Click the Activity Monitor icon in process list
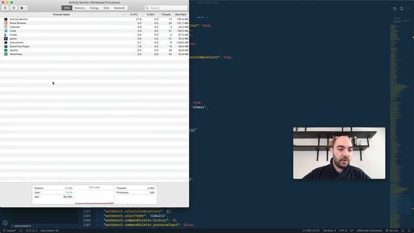 click(x=6, y=19)
